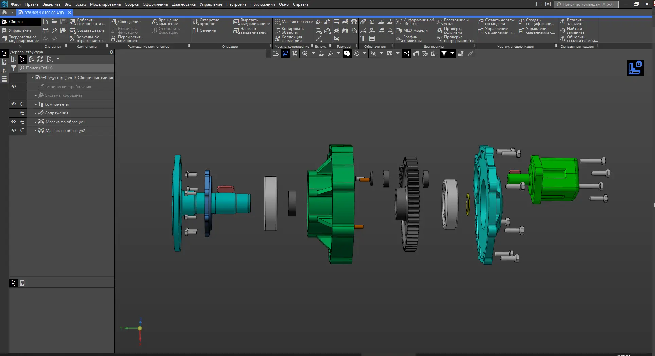Screen dimensions: 655x356
Task: Select Расстояние и угол measurement
Action: tap(453, 22)
